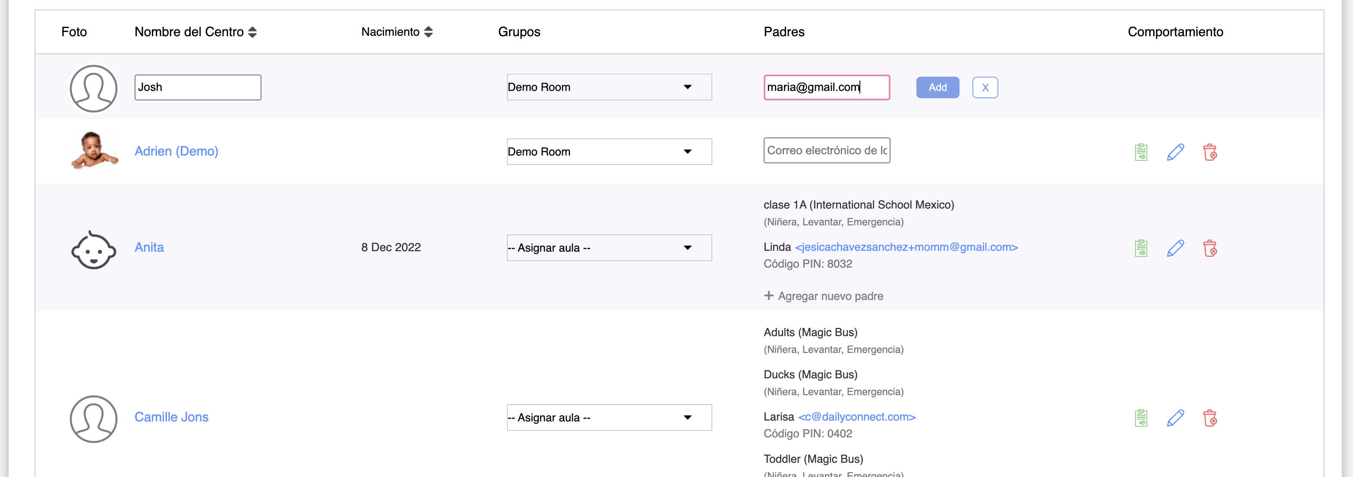
Task: Click Camille Jons' pencil edit icon
Action: (x=1175, y=418)
